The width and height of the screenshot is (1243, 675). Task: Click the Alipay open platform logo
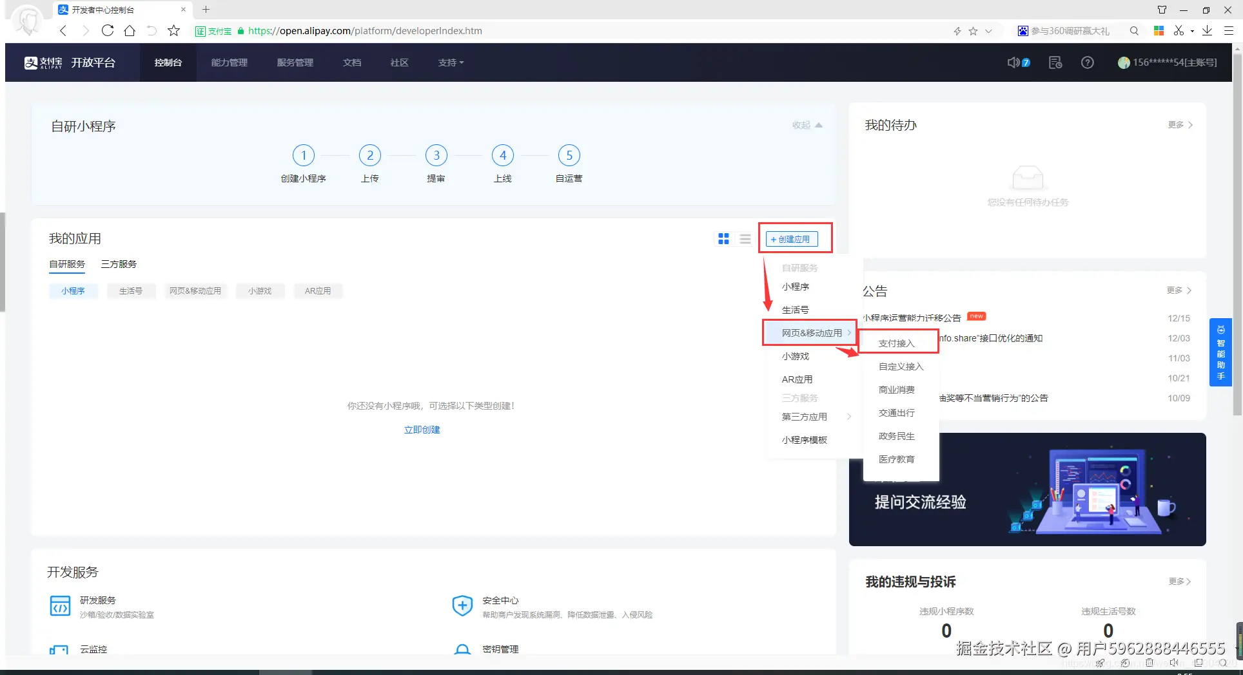click(70, 62)
